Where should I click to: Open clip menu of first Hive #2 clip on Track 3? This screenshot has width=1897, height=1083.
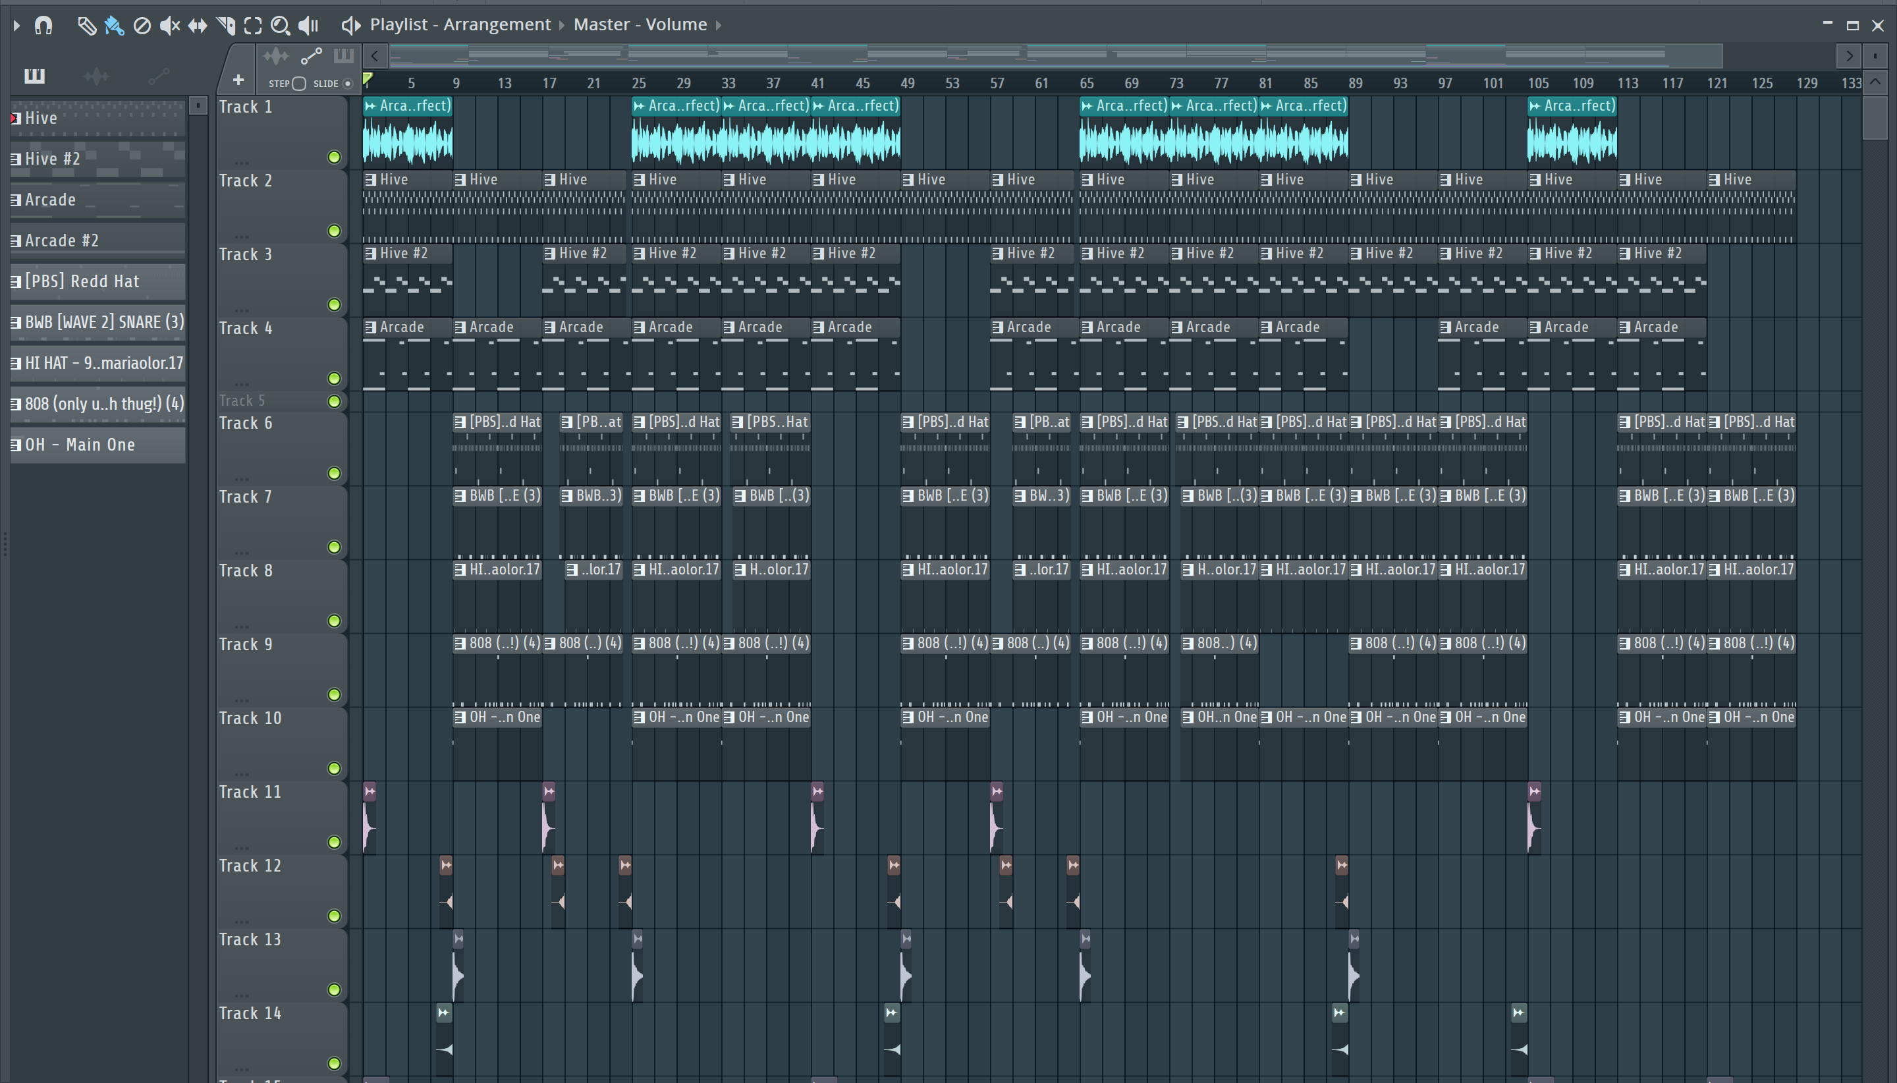point(370,254)
